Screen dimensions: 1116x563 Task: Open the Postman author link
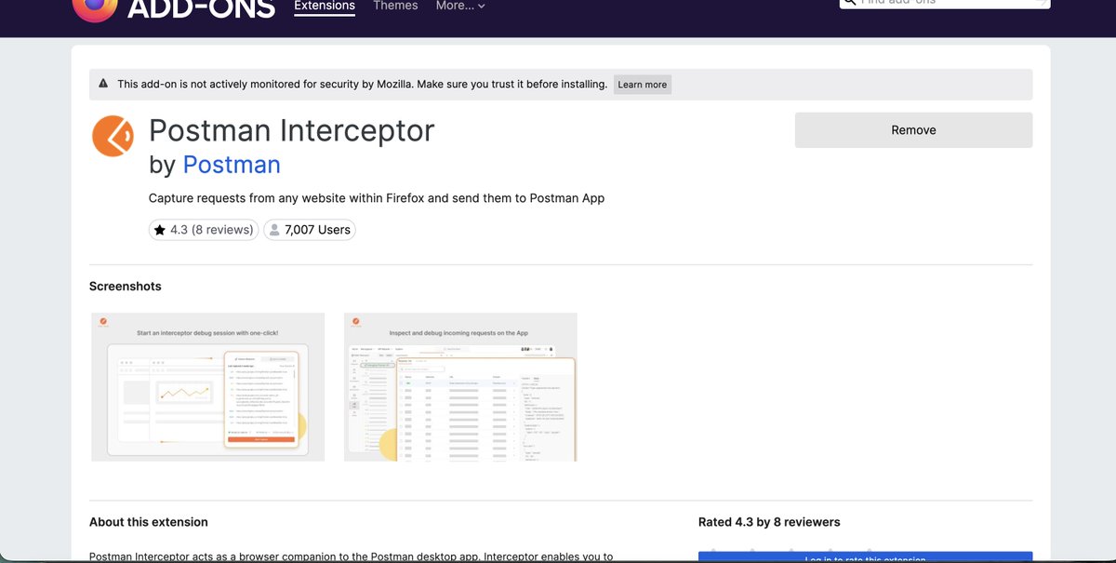232,165
